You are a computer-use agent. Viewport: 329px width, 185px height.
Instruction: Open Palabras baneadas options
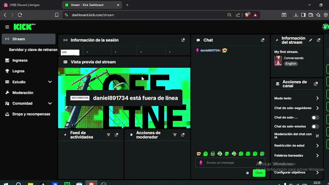[x=297, y=155]
